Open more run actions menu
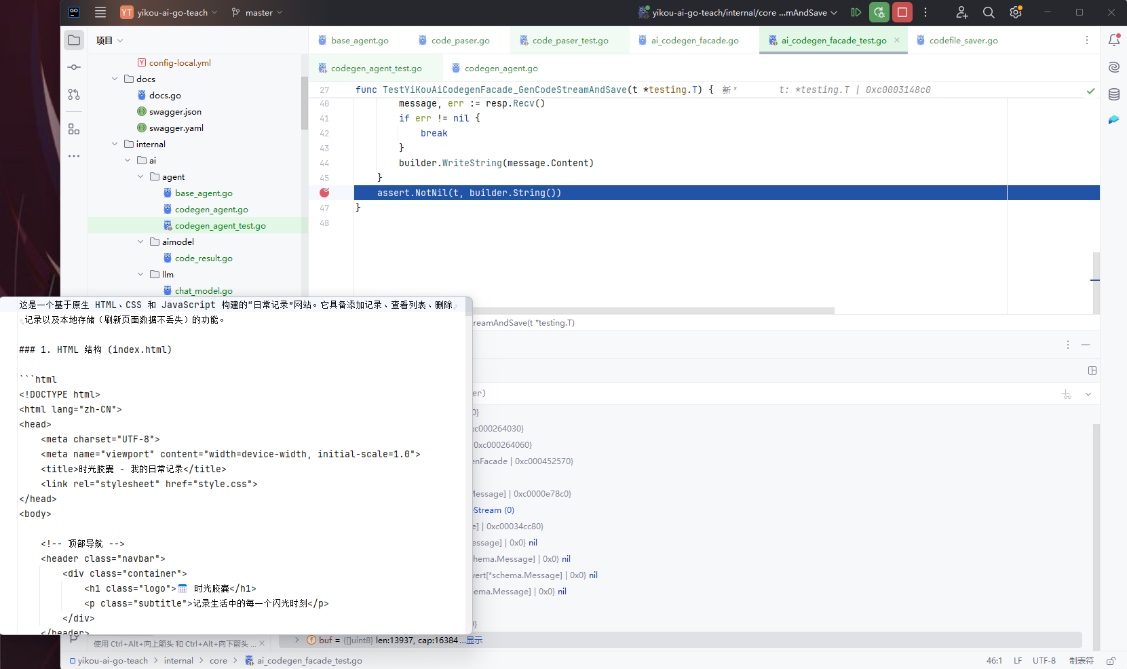 [925, 12]
